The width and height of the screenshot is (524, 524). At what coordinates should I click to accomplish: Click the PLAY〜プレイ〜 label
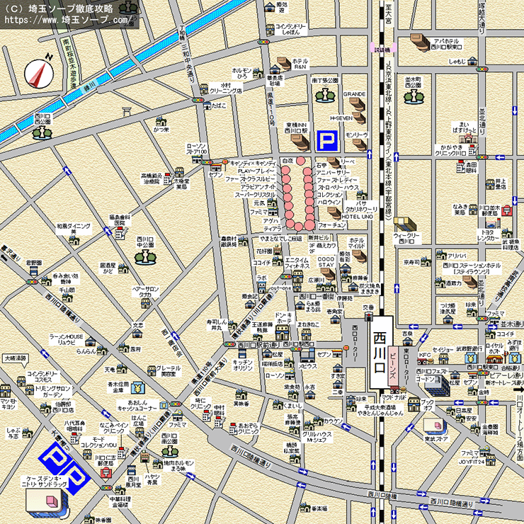[256, 171]
